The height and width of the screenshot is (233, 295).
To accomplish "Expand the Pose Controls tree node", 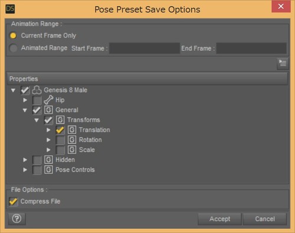I will [x=25, y=170].
